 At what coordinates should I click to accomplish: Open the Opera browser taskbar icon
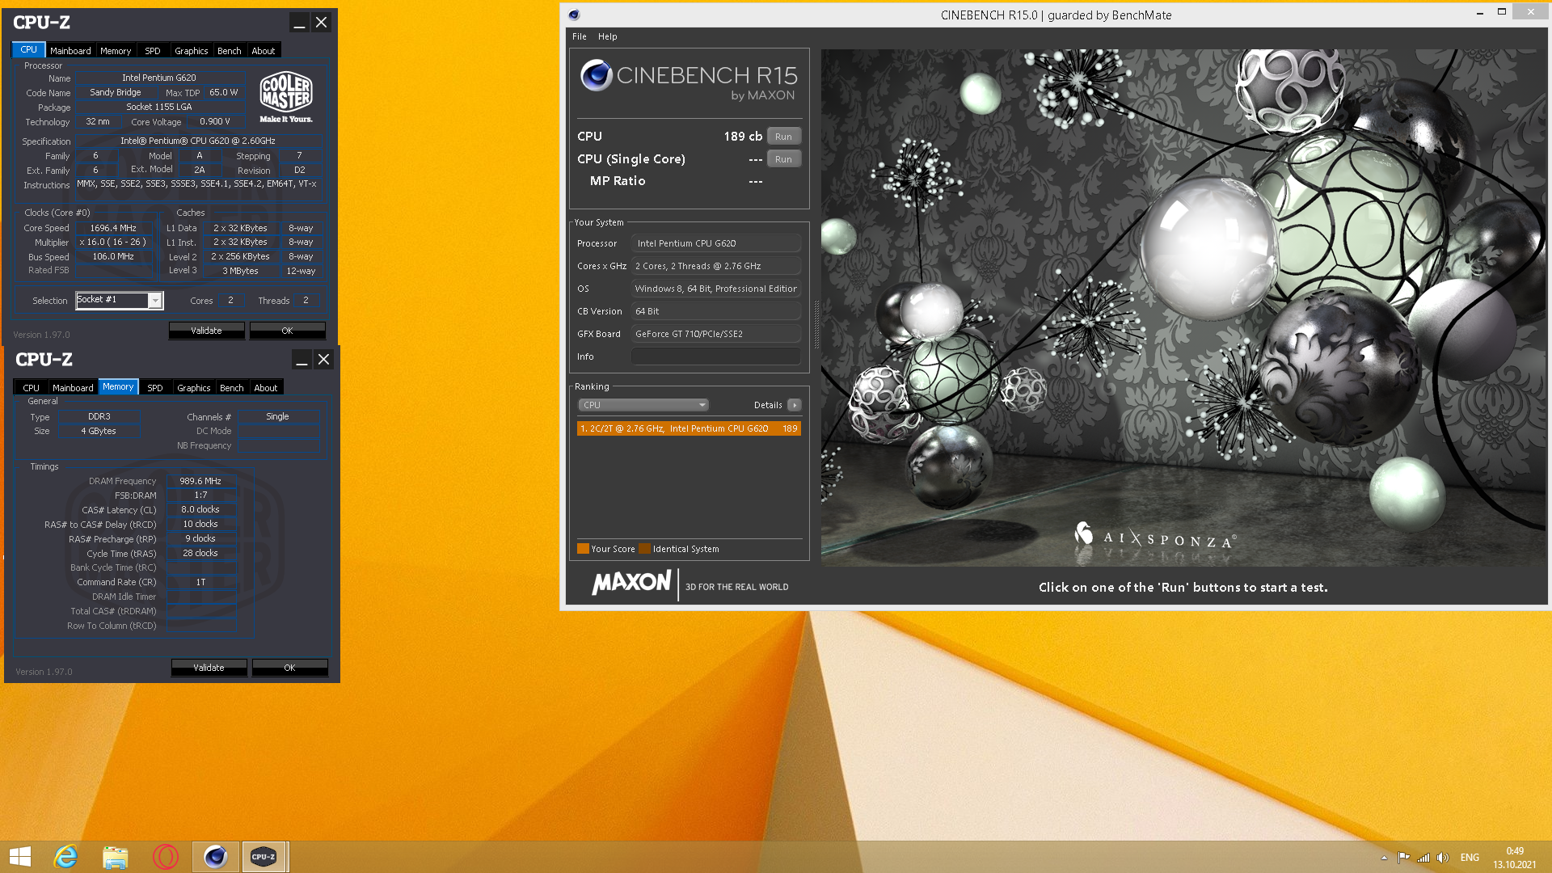click(165, 857)
